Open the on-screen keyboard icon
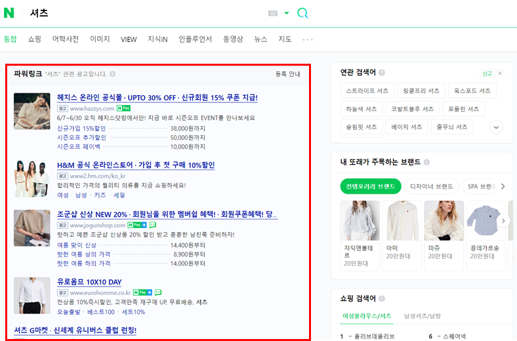The image size is (517, 341). pyautogui.click(x=273, y=13)
